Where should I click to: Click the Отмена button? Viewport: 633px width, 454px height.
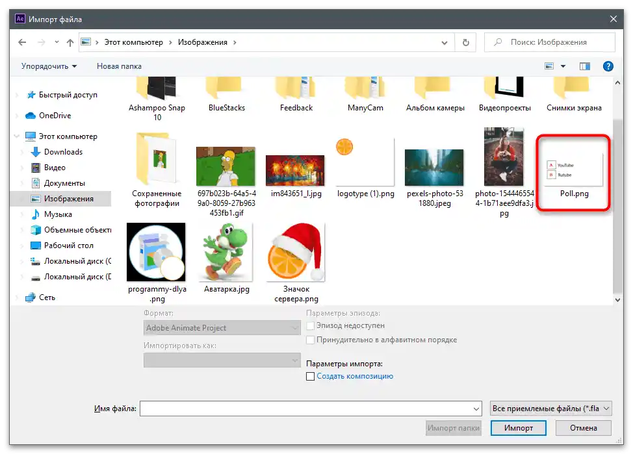coord(584,428)
